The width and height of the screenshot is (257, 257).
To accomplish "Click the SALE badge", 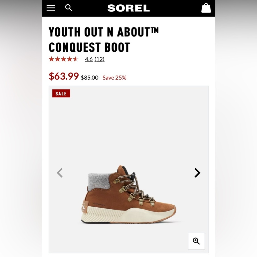I will (x=61, y=94).
